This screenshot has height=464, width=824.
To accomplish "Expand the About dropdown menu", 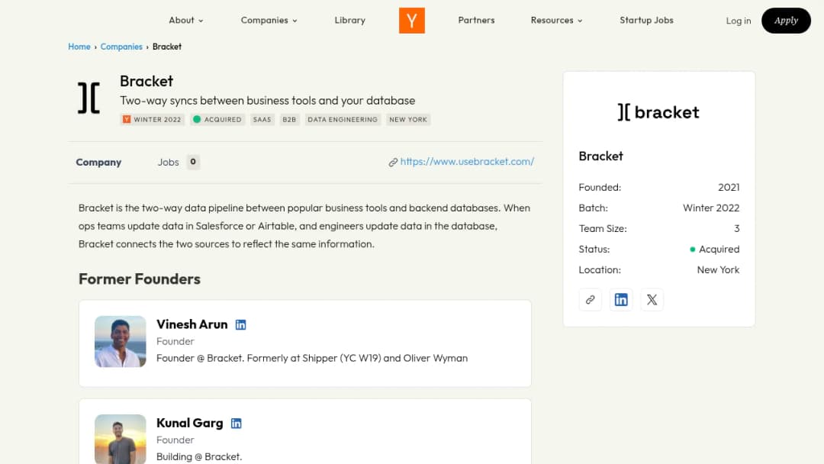I will tap(185, 20).
